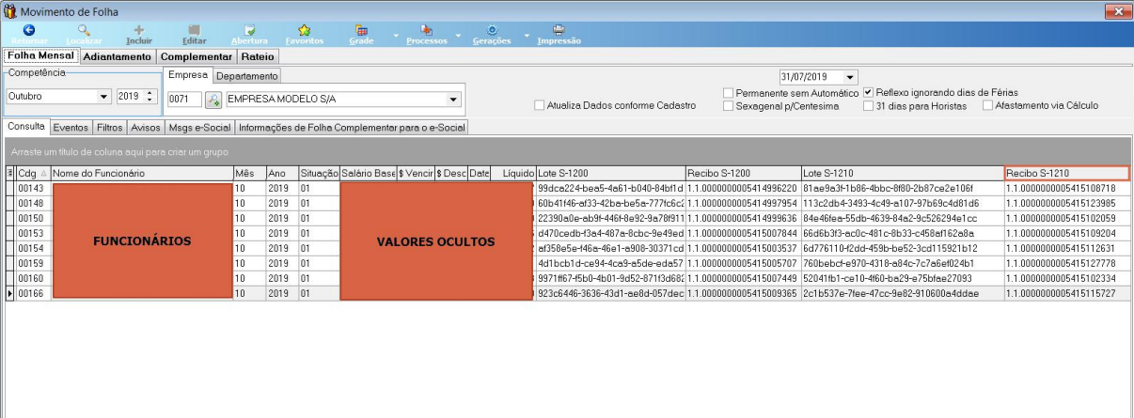Click the Recibo S-1200 column header
Screen dimensions: 1134x418
click(743, 174)
